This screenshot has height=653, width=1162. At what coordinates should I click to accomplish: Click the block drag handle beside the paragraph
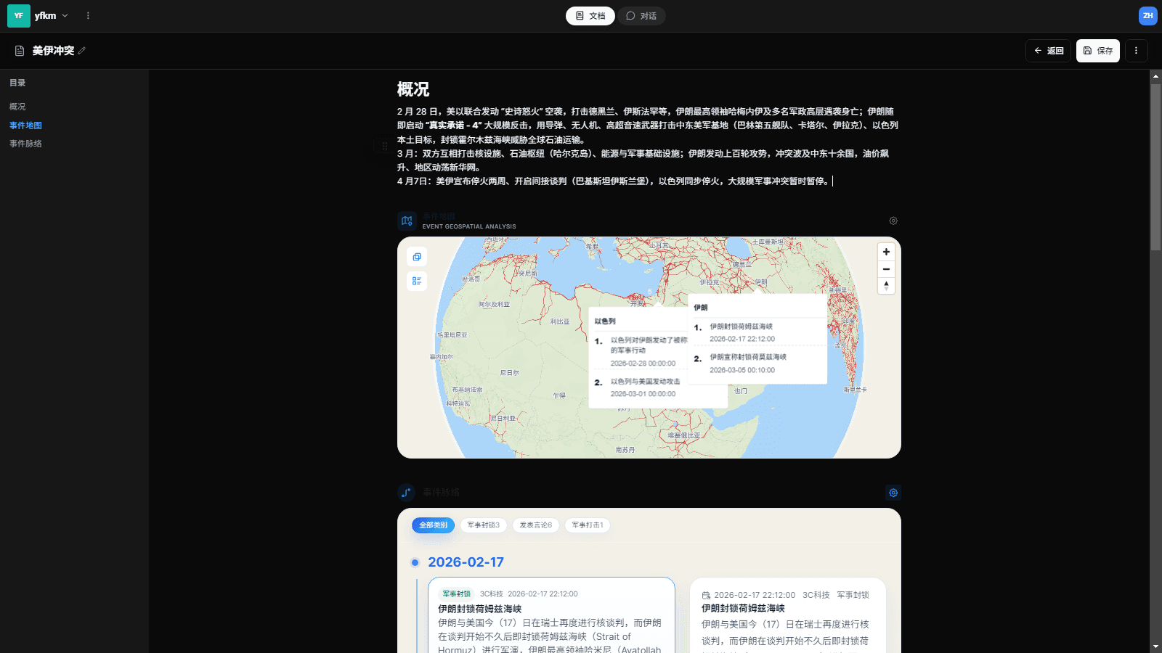pos(384,147)
